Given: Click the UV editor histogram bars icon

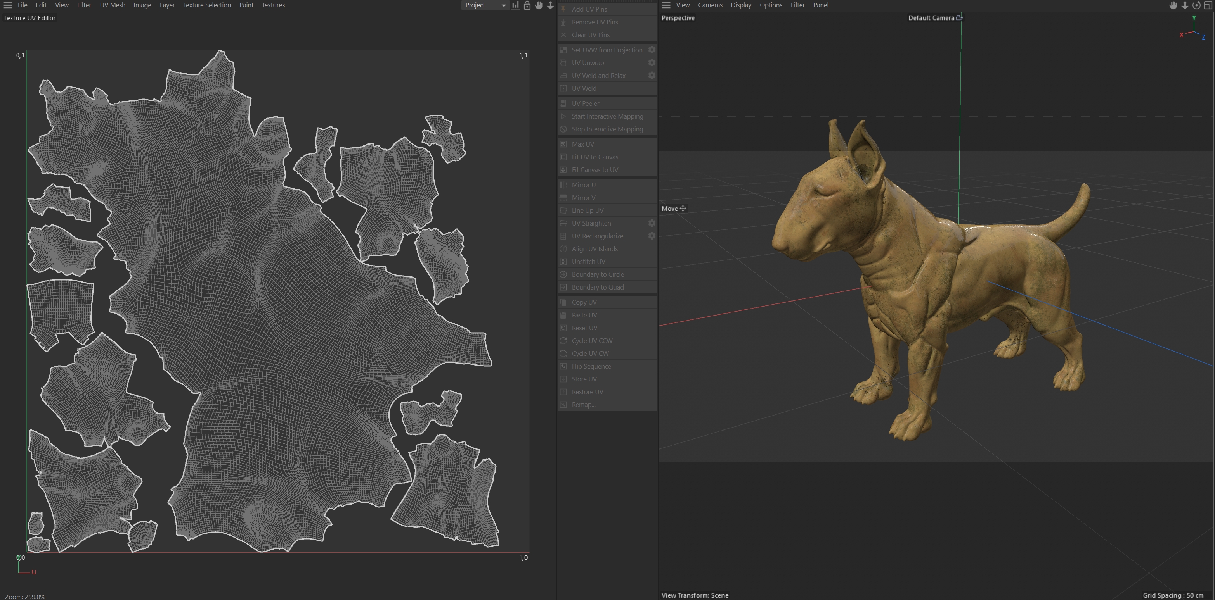Looking at the screenshot, I should [515, 5].
